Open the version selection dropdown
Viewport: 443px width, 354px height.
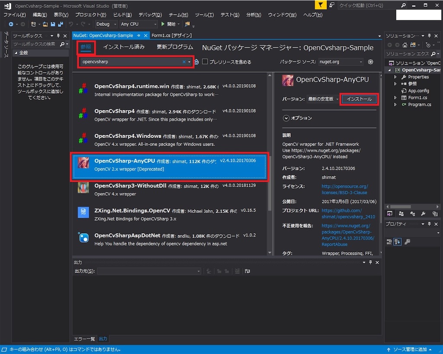tap(323, 99)
